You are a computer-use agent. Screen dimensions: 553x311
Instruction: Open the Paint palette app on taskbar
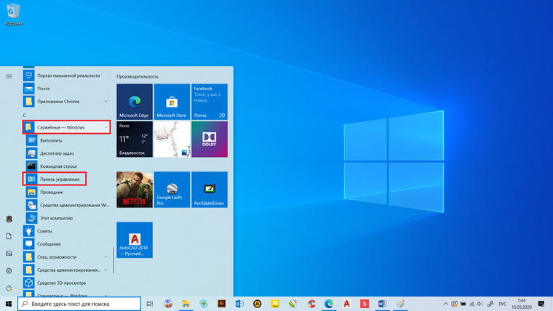[x=400, y=304]
